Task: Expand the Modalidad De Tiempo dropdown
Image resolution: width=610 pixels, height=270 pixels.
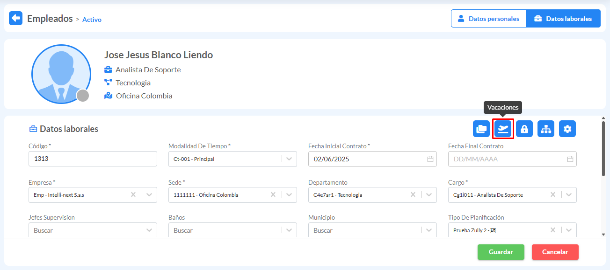Action: click(x=290, y=159)
